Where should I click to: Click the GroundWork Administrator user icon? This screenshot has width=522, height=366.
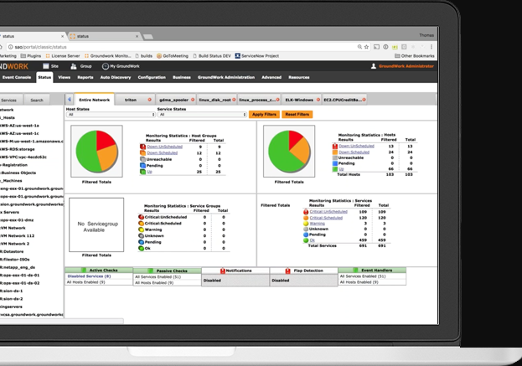coord(374,66)
